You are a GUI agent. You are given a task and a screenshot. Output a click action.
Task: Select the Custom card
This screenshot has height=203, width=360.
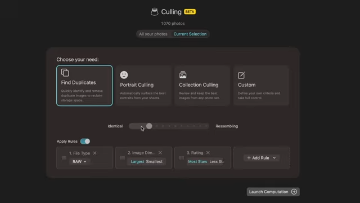[261, 86]
